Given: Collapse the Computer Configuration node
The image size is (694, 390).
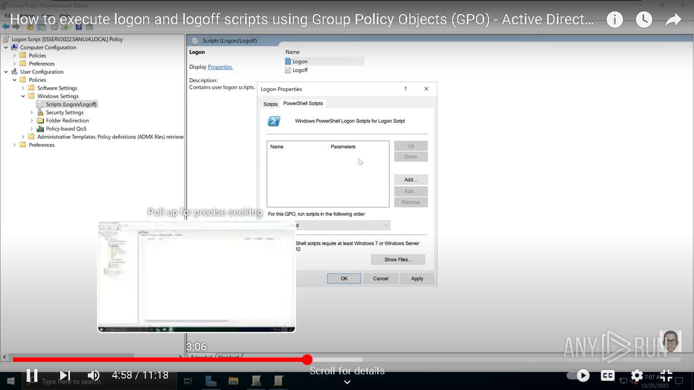Looking at the screenshot, I should [x=6, y=48].
